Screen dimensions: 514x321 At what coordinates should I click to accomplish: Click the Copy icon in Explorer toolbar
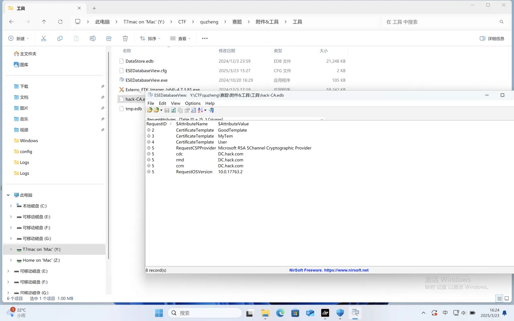[x=60, y=39]
